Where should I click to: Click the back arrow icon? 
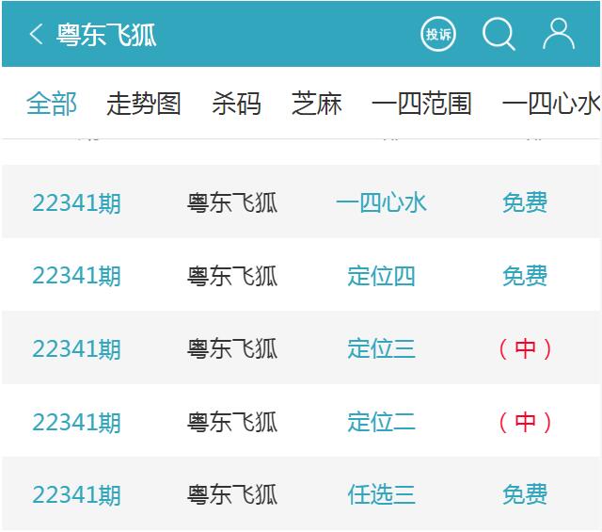coord(36,35)
